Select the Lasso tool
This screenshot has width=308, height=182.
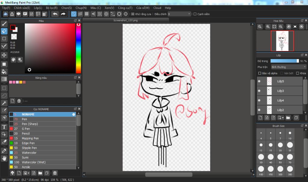click(4, 95)
